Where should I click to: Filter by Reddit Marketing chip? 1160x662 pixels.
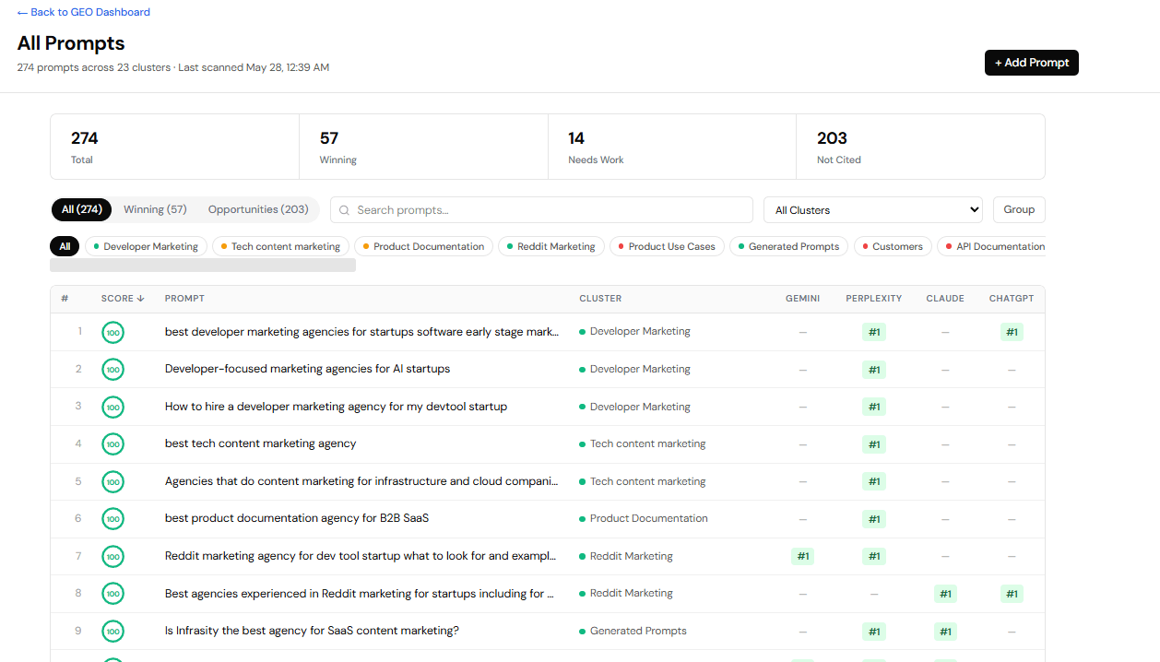coord(551,246)
